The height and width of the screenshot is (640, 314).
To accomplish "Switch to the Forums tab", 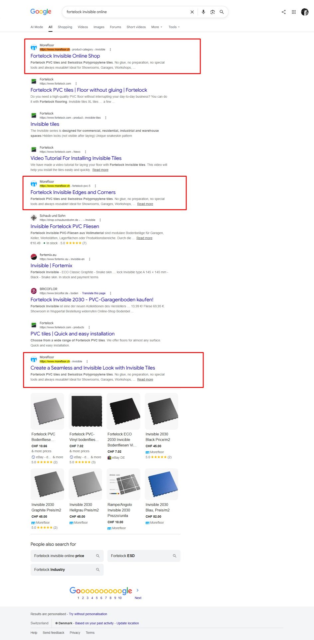I will click(115, 27).
